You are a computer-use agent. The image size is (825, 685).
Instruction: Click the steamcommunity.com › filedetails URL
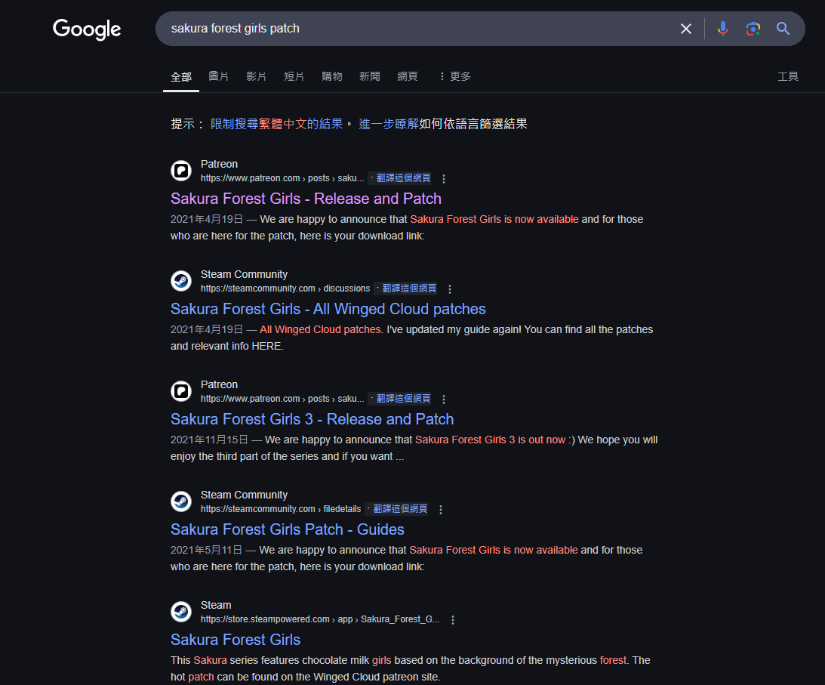pos(281,509)
